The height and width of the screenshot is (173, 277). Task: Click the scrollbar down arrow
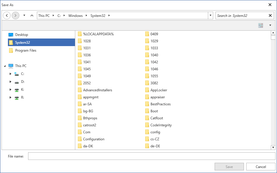tap(273, 147)
